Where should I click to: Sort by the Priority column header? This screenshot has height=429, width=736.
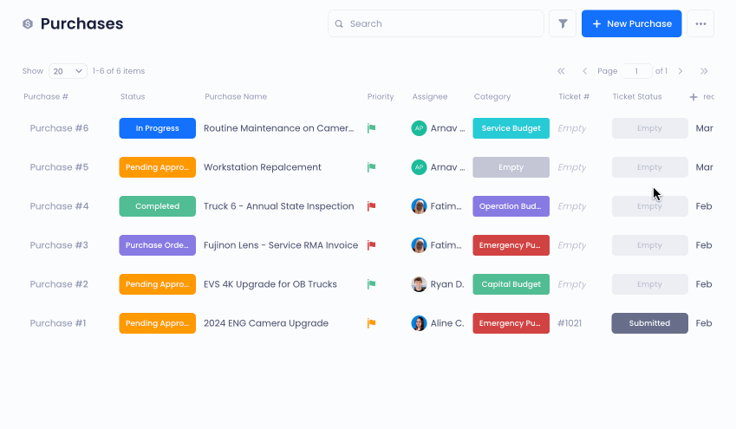(381, 97)
